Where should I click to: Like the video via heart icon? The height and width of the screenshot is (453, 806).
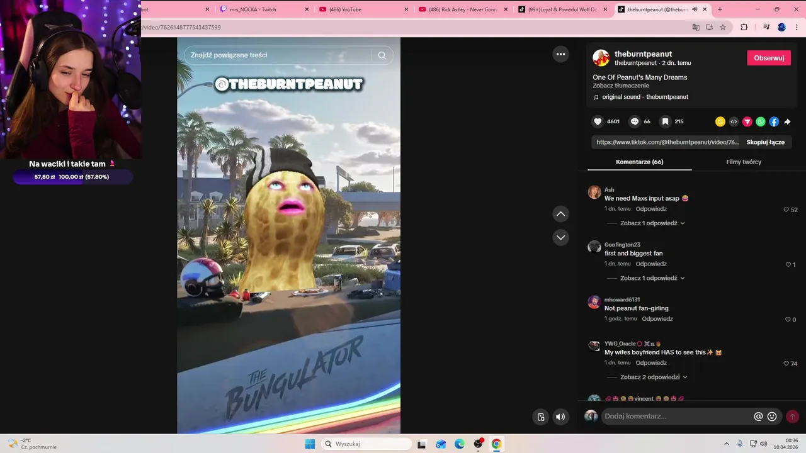(598, 121)
